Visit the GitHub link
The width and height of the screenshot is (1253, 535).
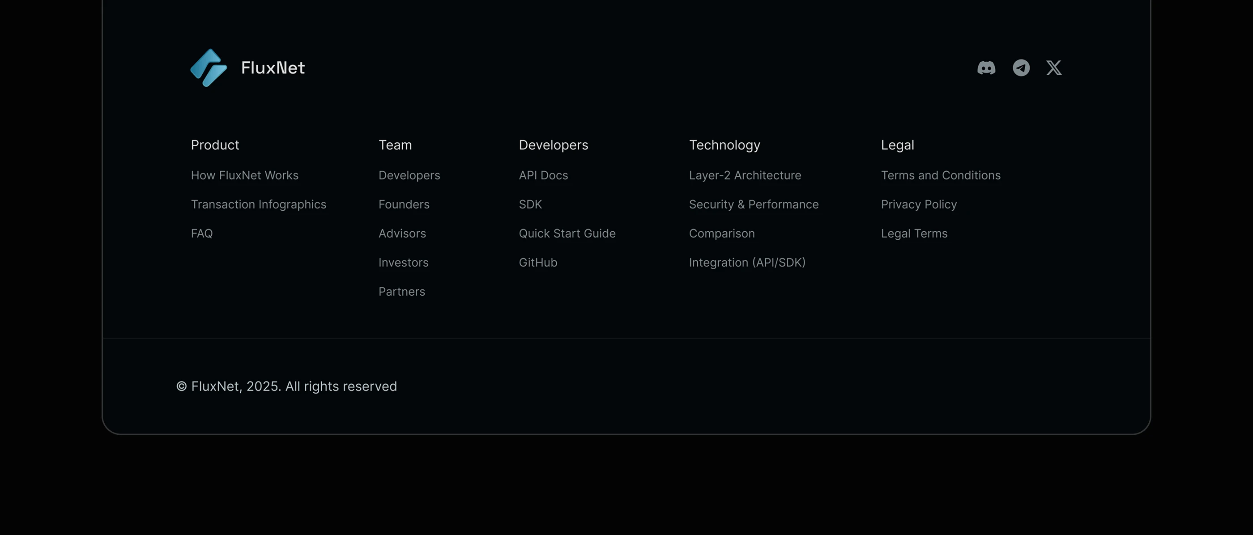coord(538,263)
